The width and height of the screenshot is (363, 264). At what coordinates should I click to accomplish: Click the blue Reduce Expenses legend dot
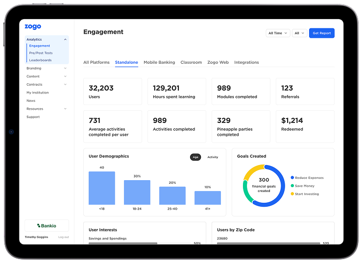292,178
